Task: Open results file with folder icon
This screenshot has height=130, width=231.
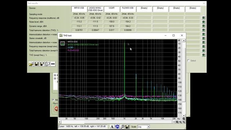Action: click(31, 64)
